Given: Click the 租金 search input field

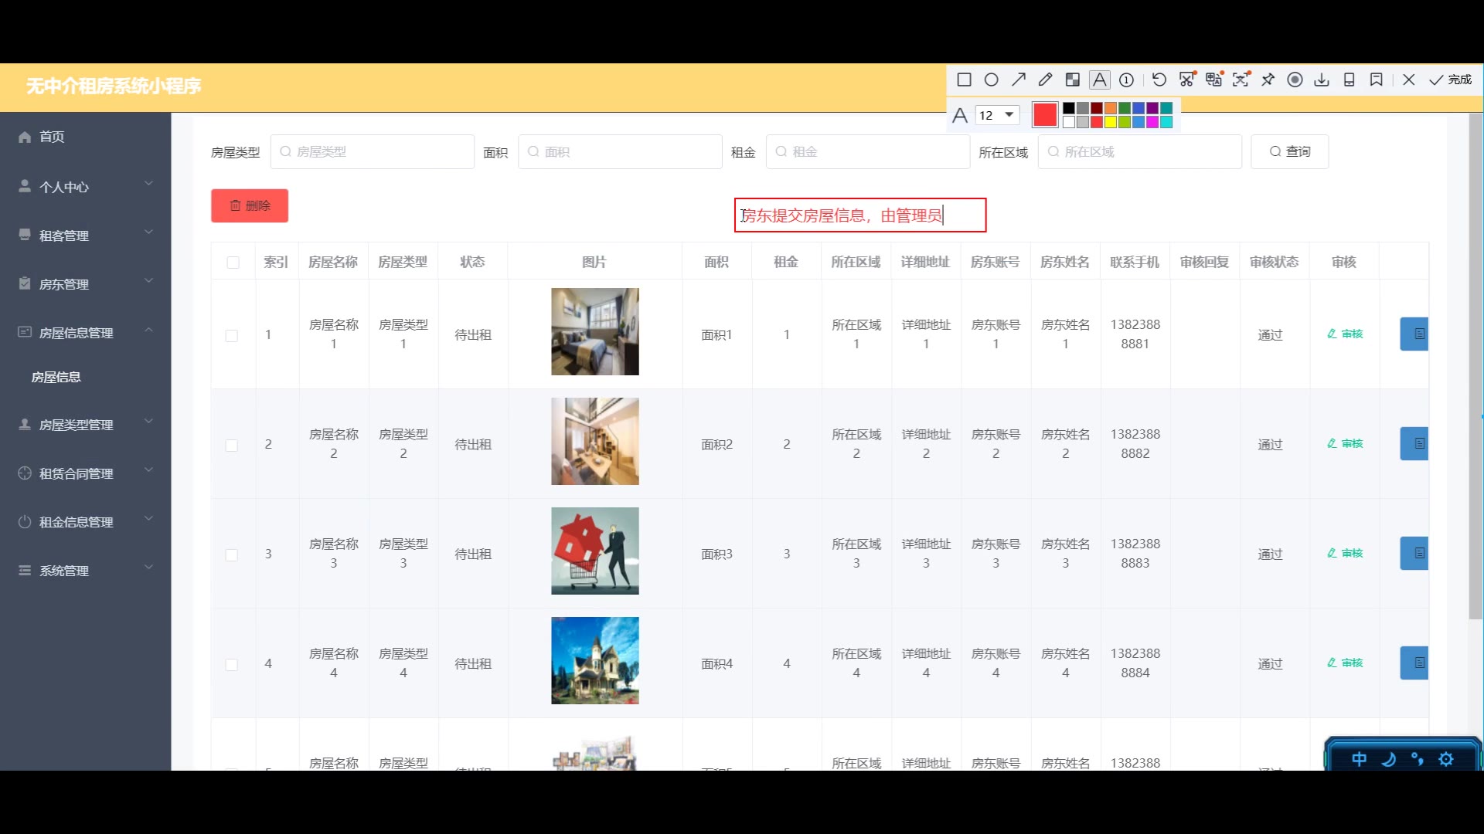Looking at the screenshot, I should 867,152.
